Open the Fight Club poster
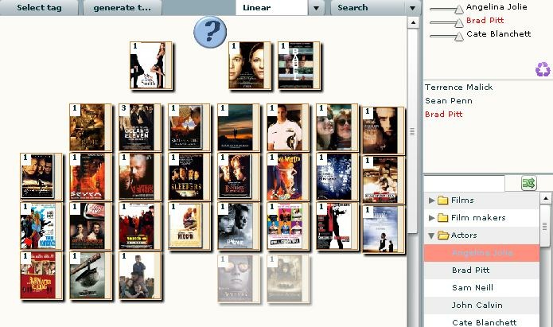The height and width of the screenshot is (327, 553). 91,226
